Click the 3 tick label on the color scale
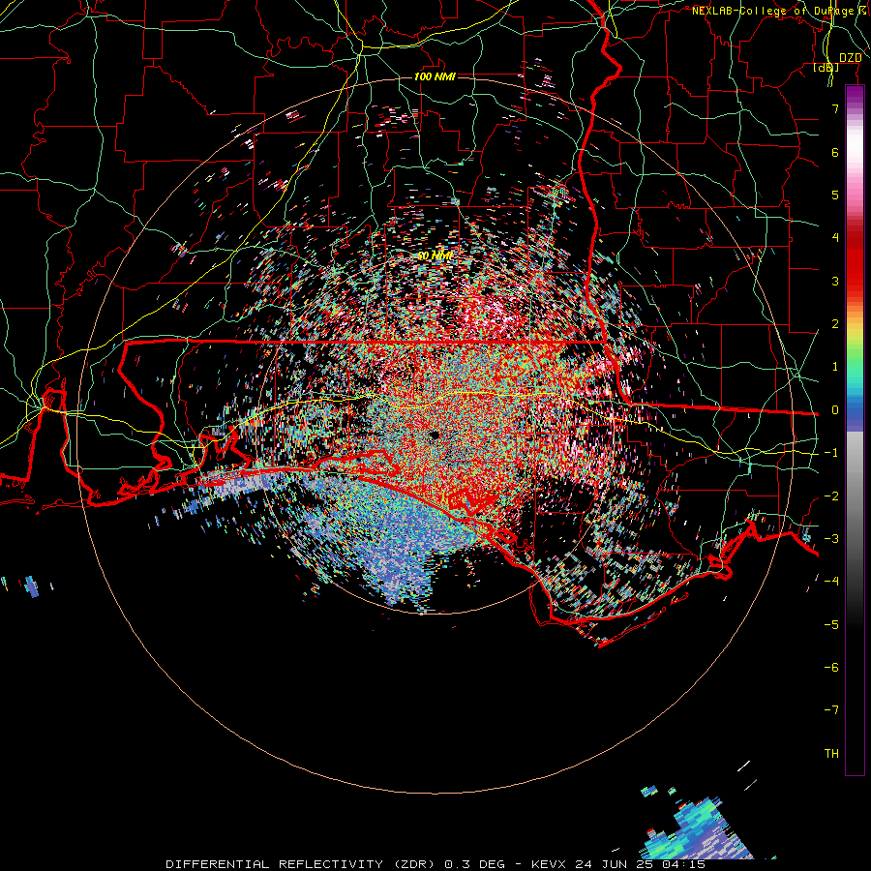The width and height of the screenshot is (871, 871). (x=835, y=281)
